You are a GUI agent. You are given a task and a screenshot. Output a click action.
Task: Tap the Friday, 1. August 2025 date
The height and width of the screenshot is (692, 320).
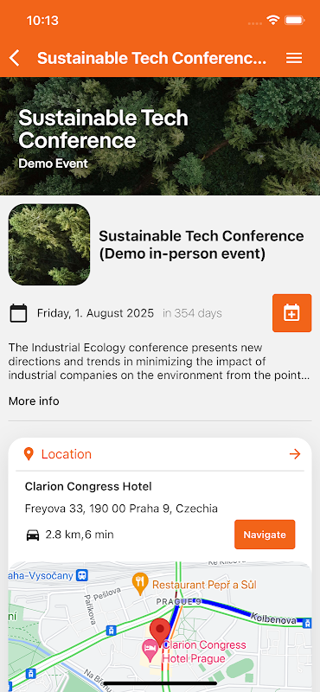tap(95, 313)
